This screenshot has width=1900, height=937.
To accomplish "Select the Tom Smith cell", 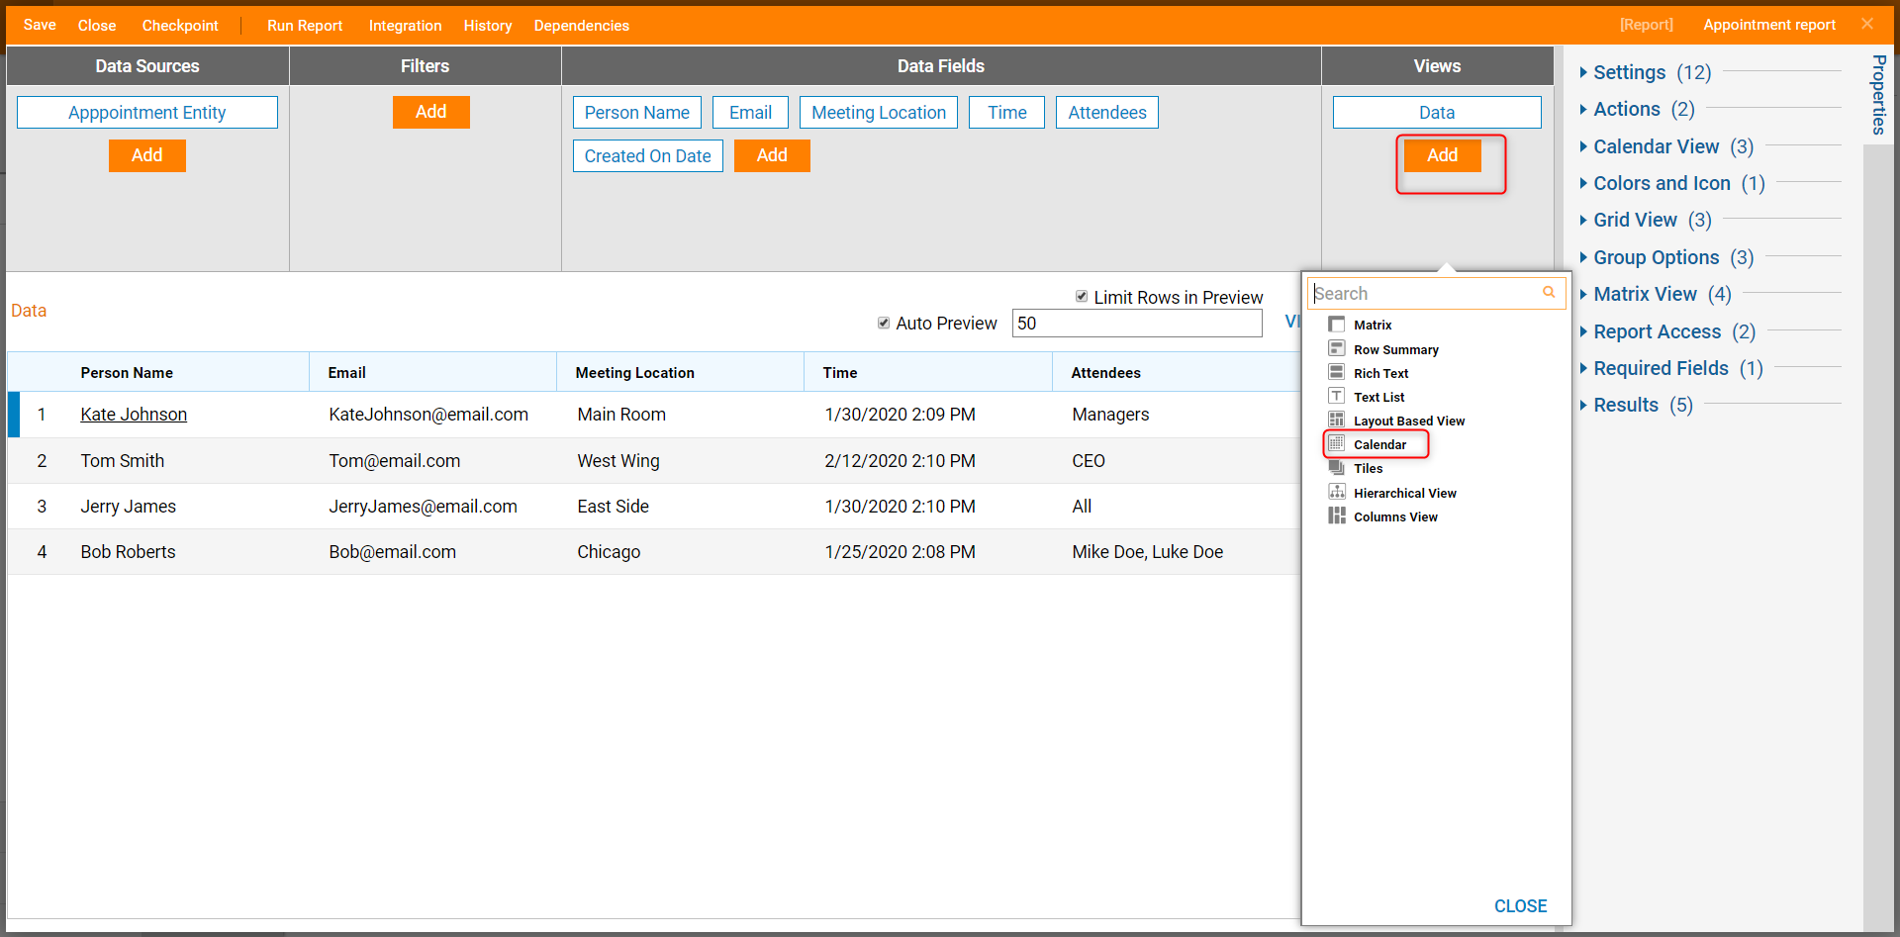I will pyautogui.click(x=123, y=461).
